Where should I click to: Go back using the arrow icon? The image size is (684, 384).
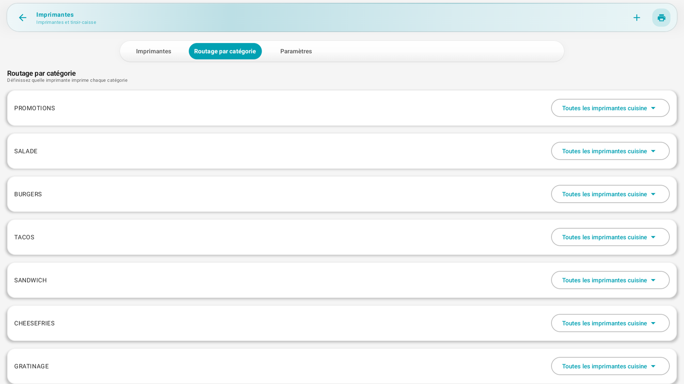22,17
